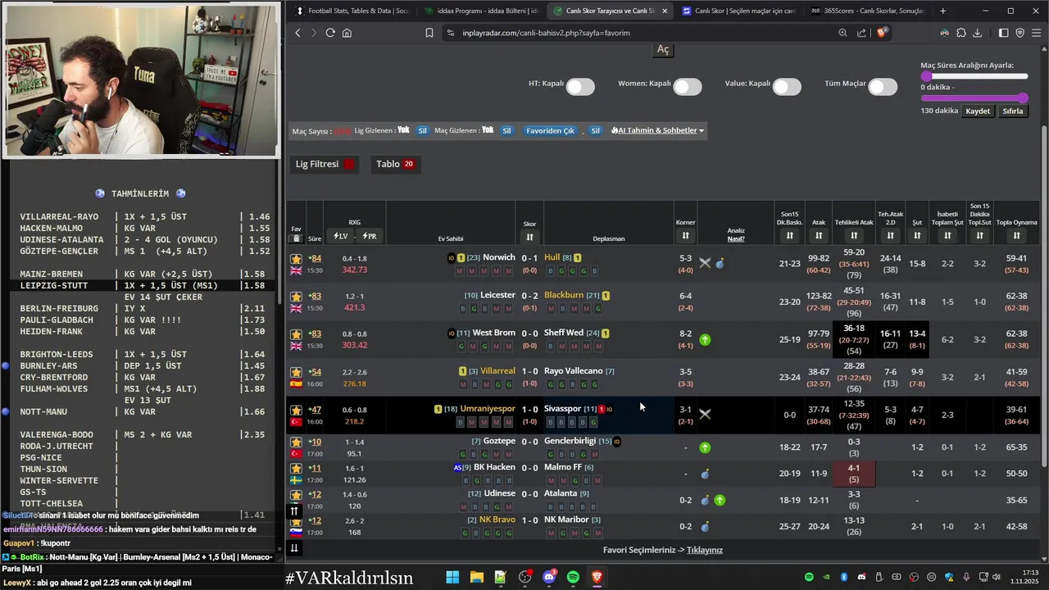1049x590 pixels.
Task: Sort by Korner column arrows
Action: [x=685, y=236]
